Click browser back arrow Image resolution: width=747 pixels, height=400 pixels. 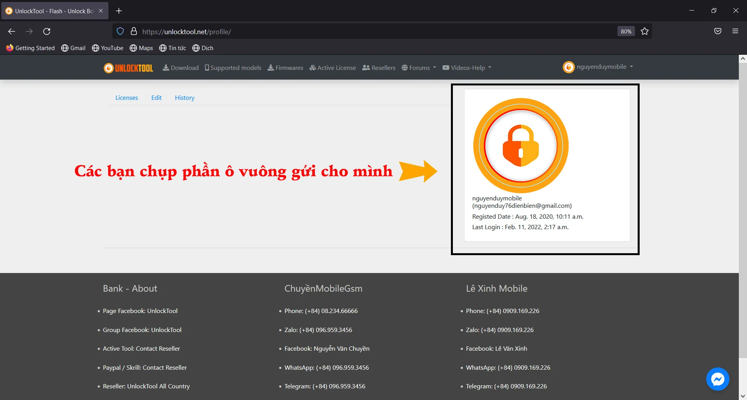[12, 31]
